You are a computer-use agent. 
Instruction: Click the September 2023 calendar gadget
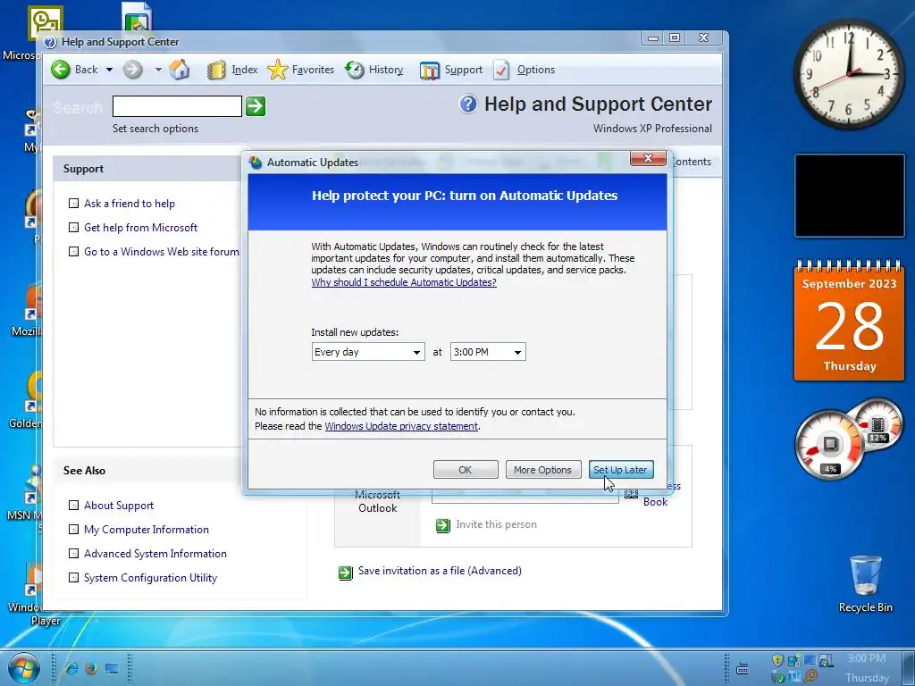[849, 321]
